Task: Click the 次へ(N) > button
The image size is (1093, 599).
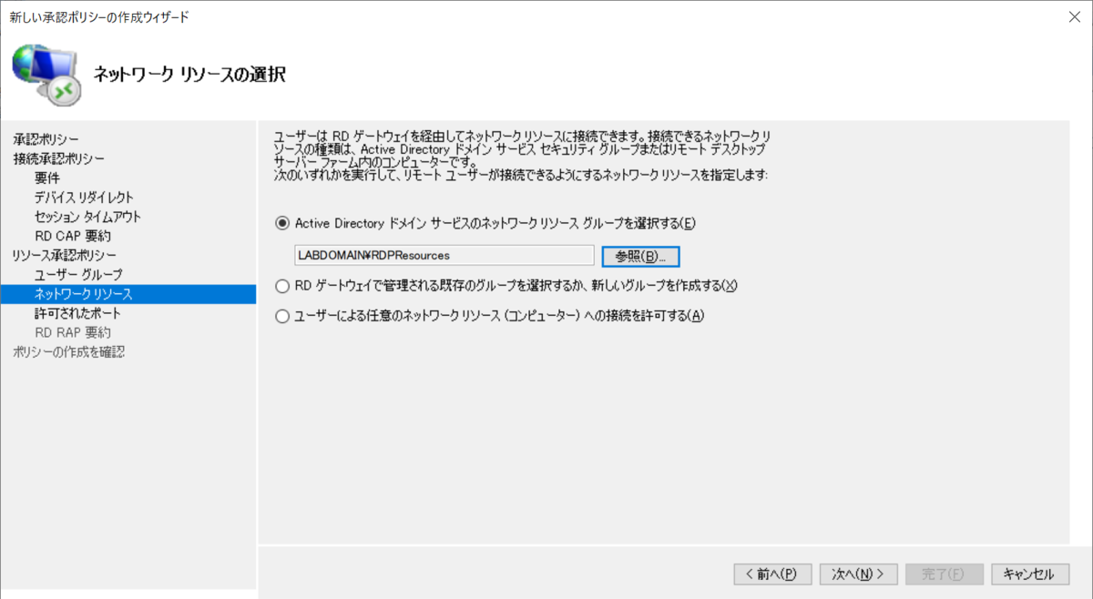Action: click(859, 574)
